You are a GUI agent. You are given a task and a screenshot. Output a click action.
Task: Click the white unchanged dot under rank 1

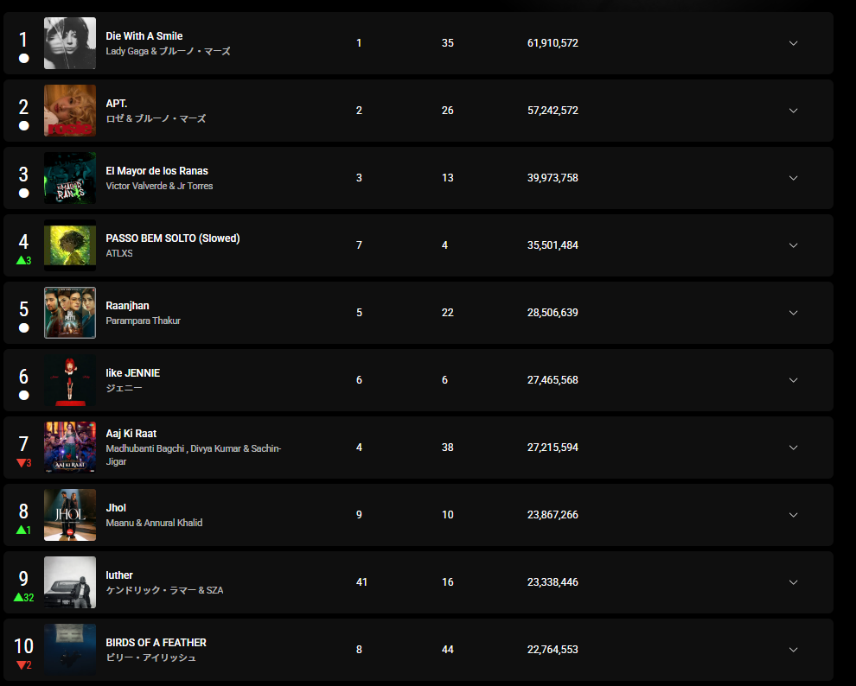coord(23,59)
